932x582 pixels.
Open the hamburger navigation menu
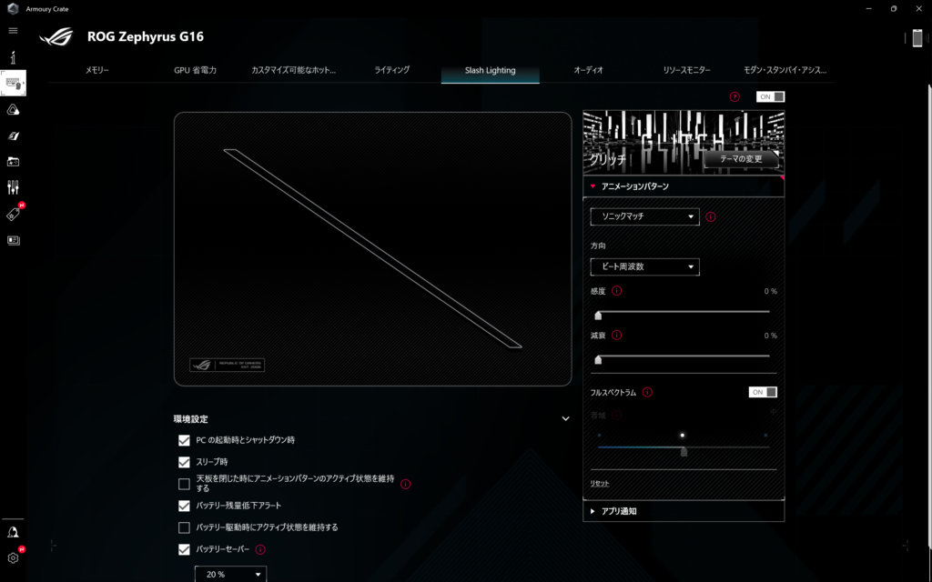(x=13, y=31)
